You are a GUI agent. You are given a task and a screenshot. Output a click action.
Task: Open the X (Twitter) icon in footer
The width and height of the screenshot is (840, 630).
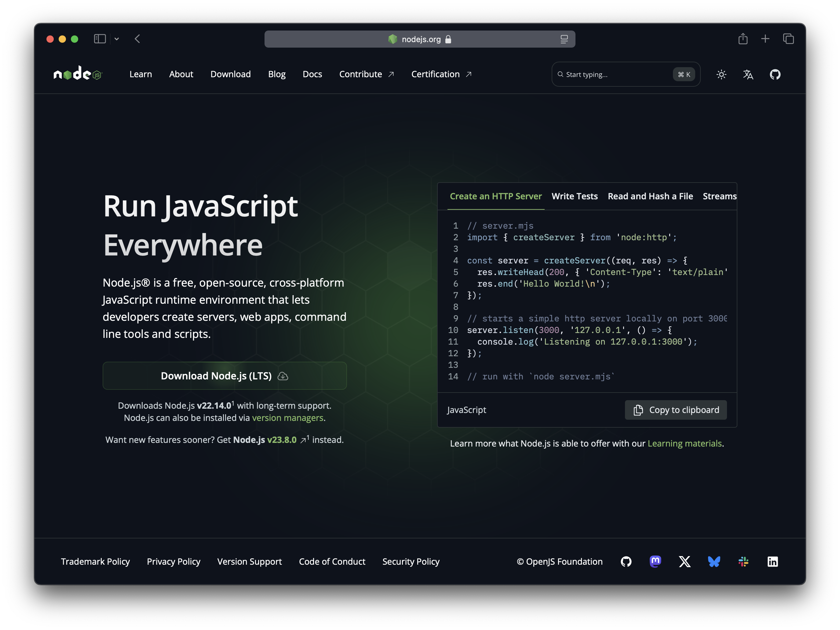(x=685, y=561)
